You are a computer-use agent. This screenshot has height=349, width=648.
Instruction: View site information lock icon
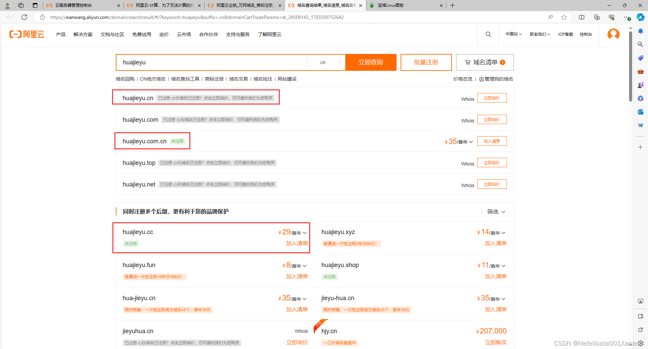[43, 17]
